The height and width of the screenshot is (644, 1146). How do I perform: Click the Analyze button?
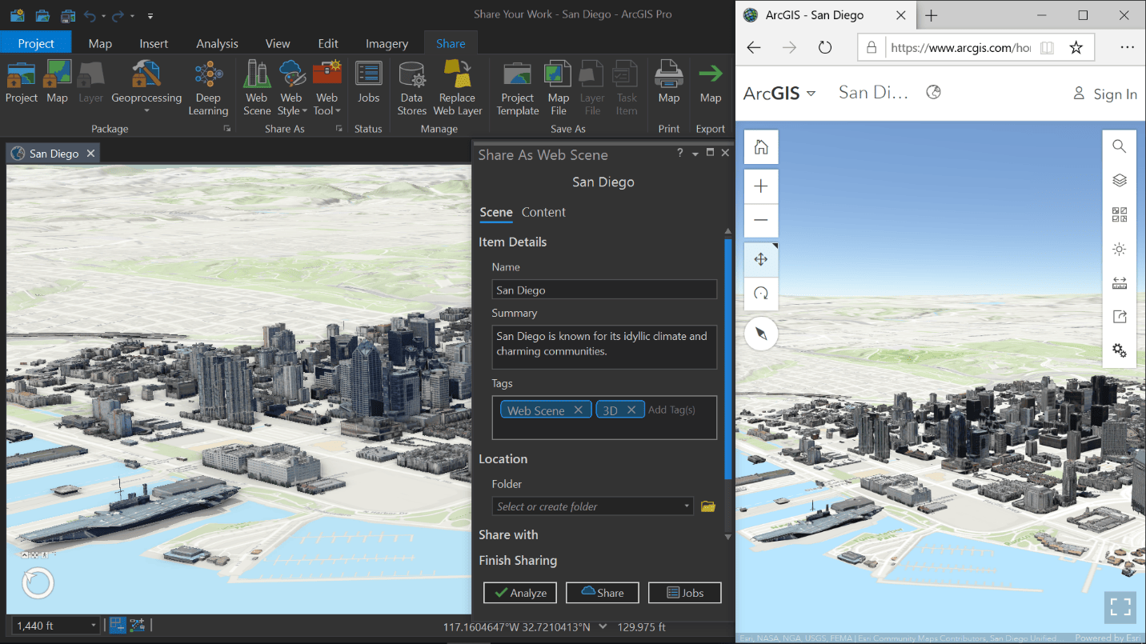pyautogui.click(x=519, y=593)
